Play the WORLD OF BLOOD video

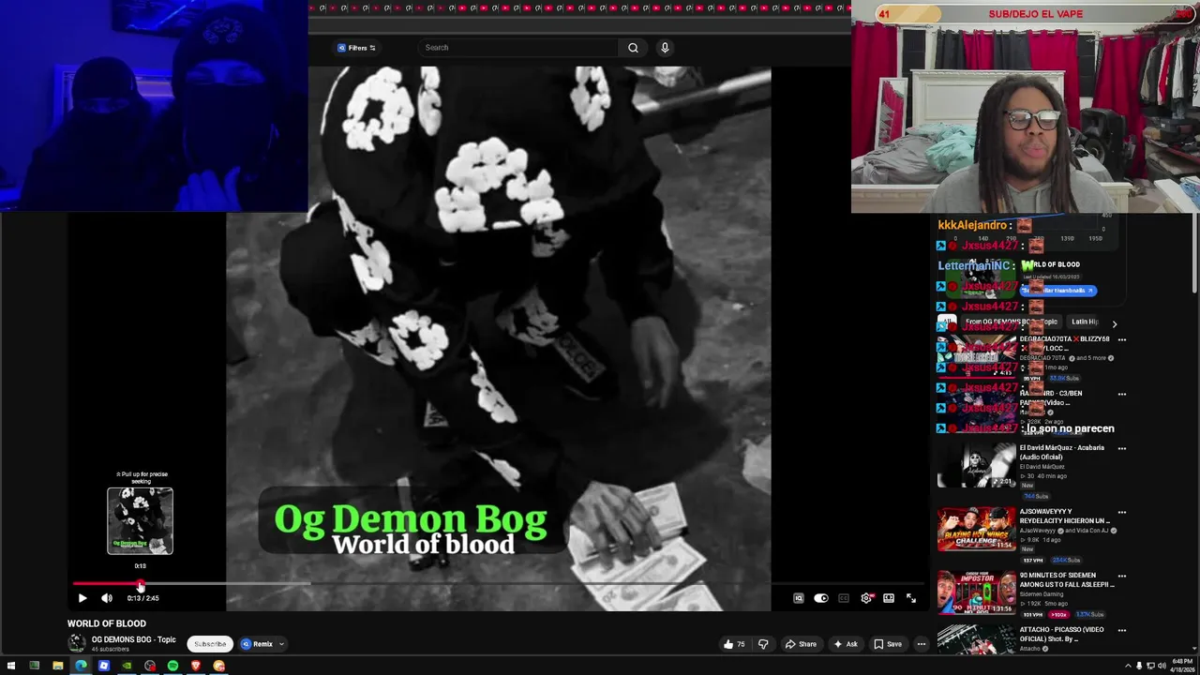click(82, 598)
